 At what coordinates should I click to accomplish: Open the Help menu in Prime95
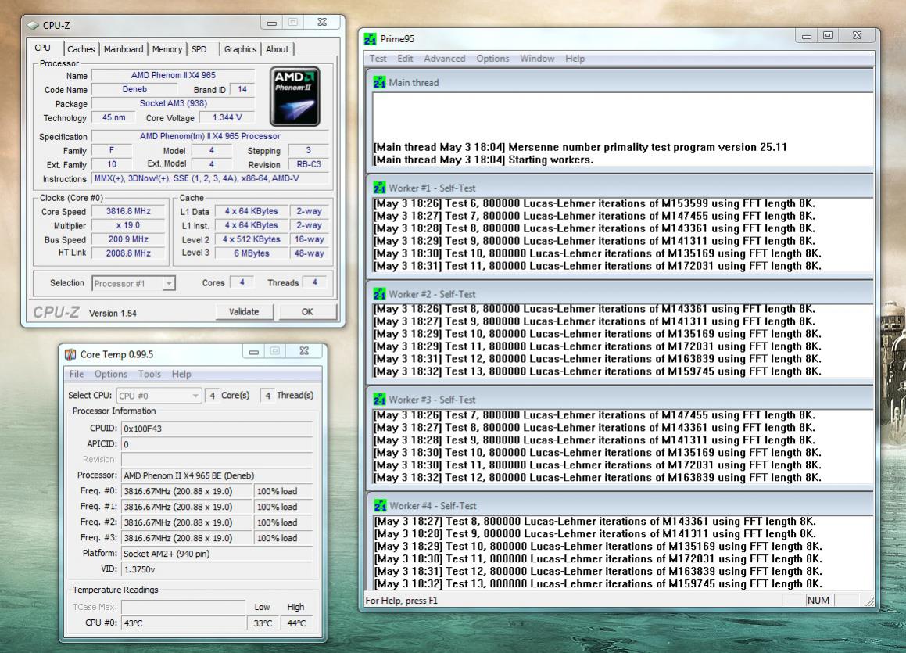(575, 59)
